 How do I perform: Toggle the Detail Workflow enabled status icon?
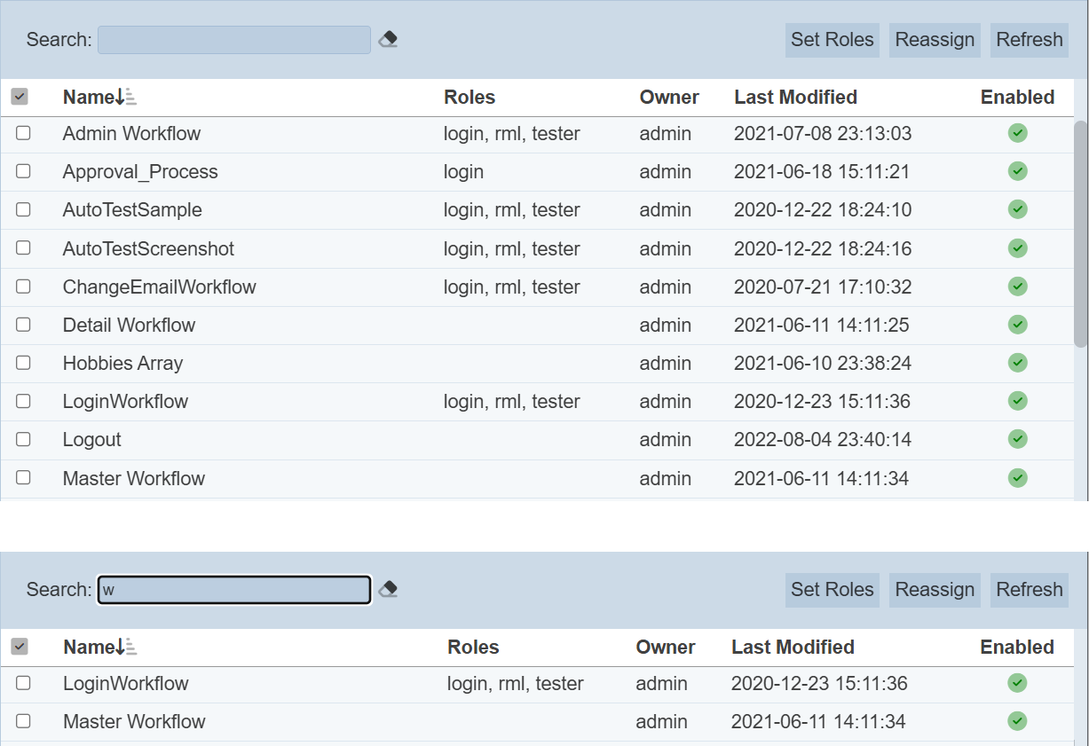pos(1017,325)
